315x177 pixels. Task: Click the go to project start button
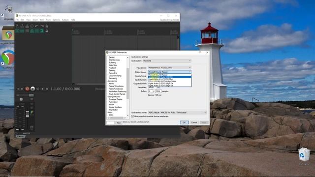pos(18,89)
